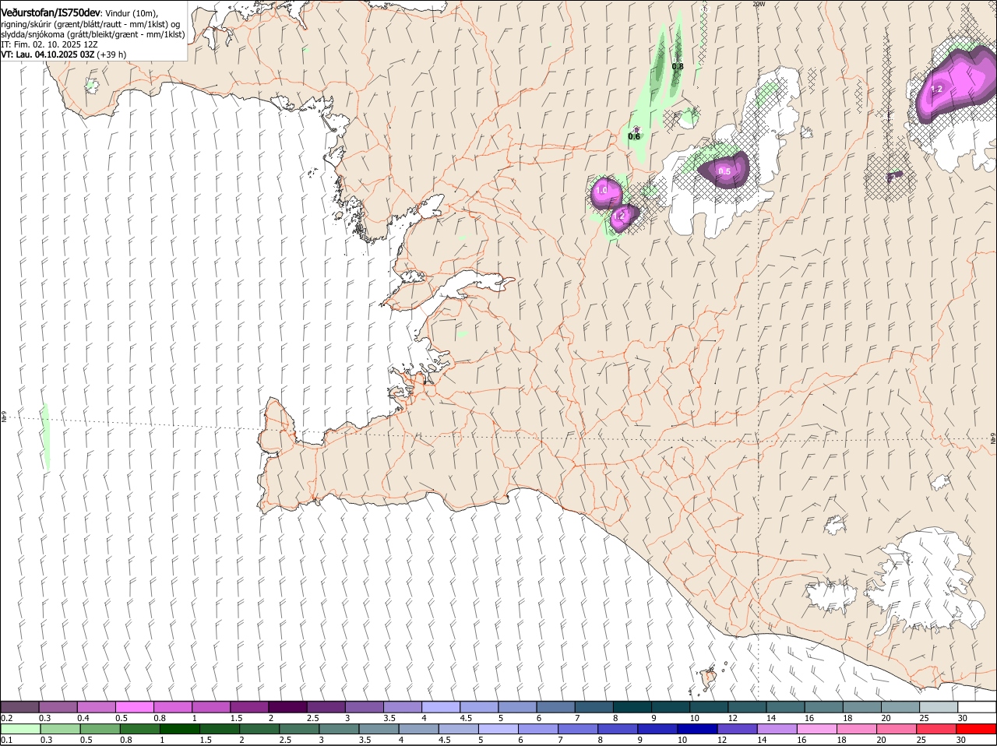Click the "0.2" label of the upper snow scale
The image size is (997, 746).
click(x=7, y=718)
